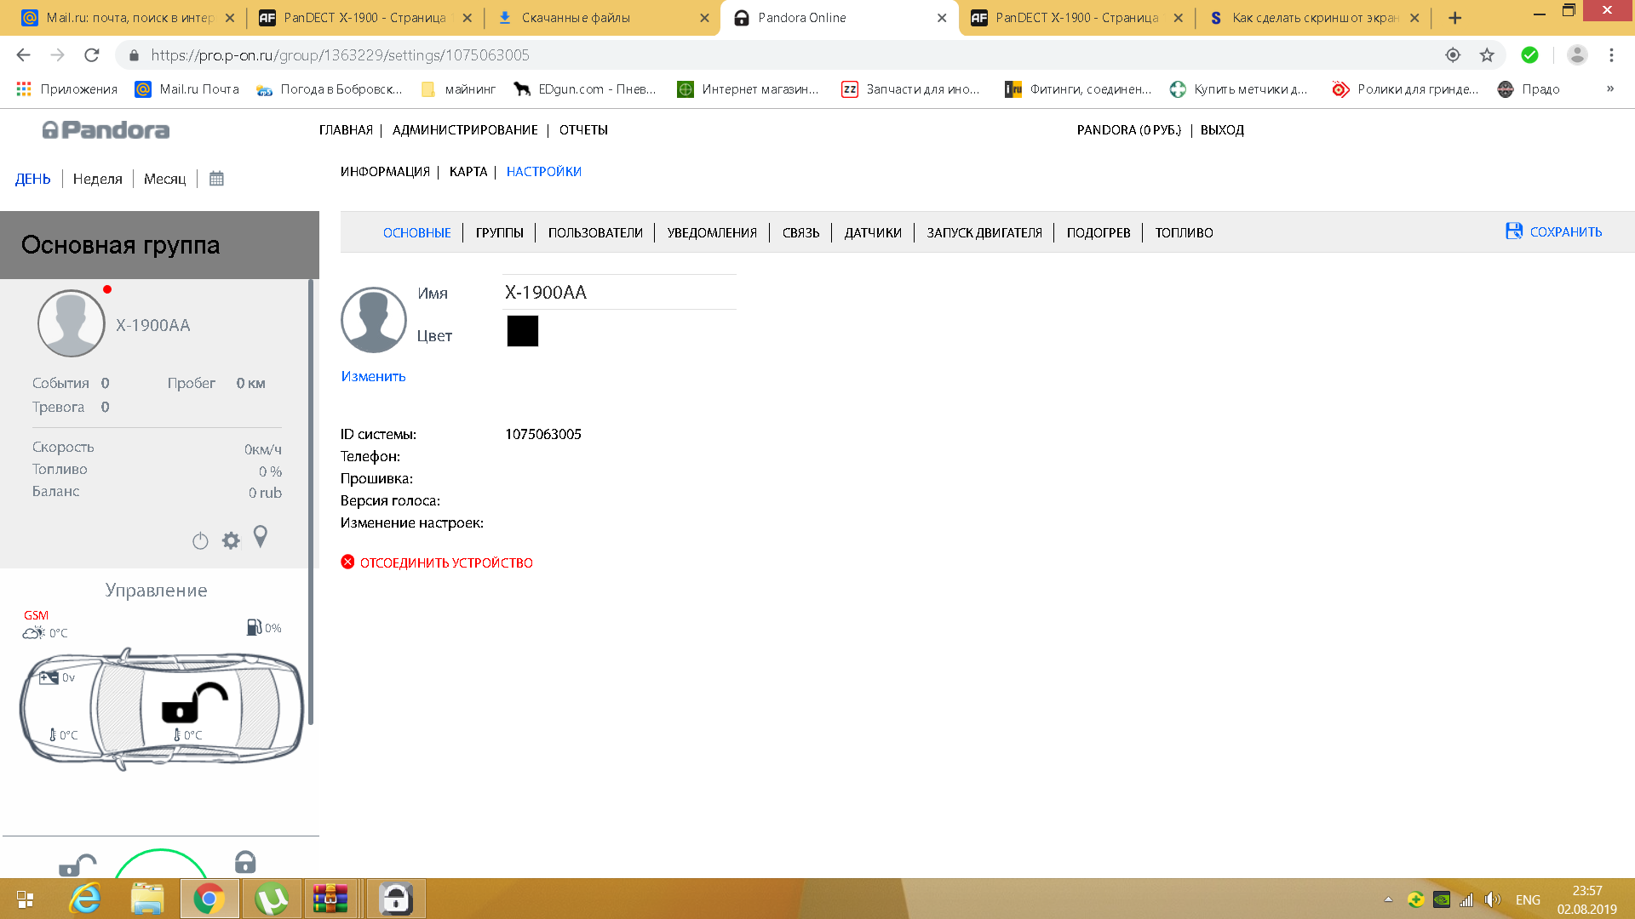Click the save floppy disk icon

point(1513,231)
